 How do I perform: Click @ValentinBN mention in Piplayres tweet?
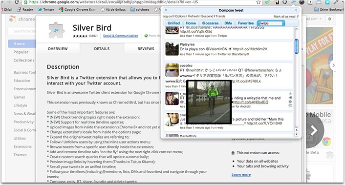pyautogui.click(x=216, y=49)
